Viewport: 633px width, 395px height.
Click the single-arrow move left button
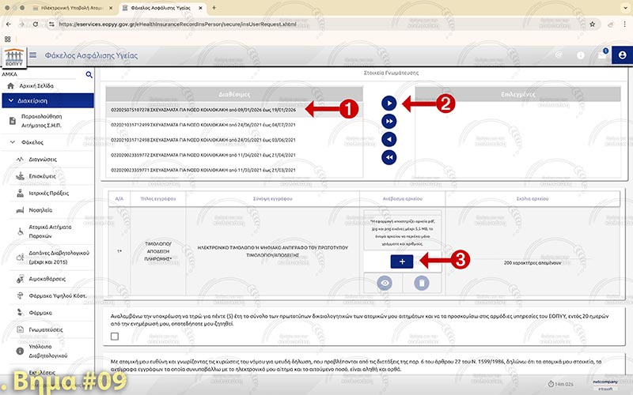389,139
